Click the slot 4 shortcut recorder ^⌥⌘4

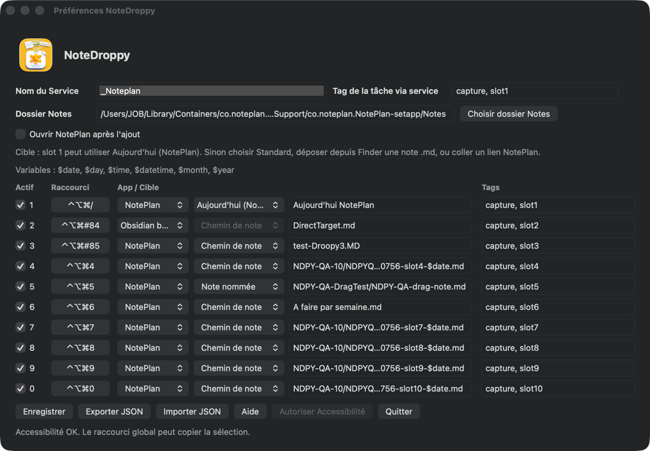[x=80, y=266]
